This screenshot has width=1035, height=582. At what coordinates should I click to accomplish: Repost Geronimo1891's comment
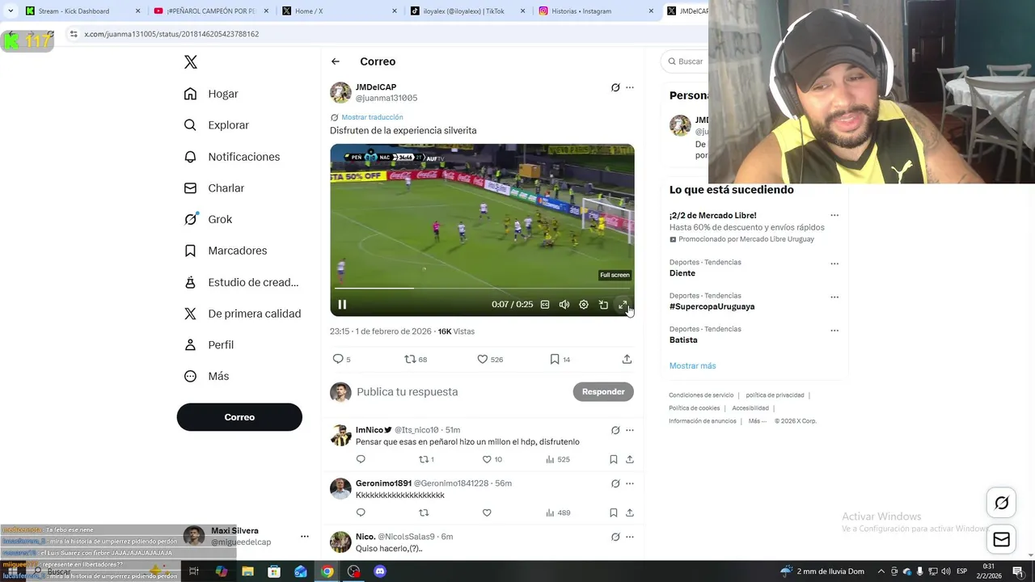(x=424, y=512)
